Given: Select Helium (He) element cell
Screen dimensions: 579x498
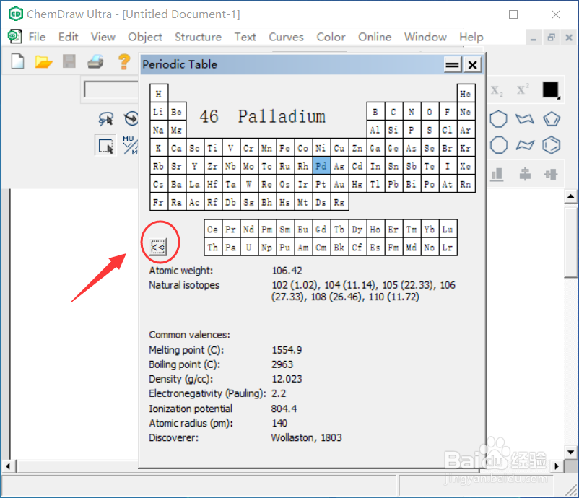Looking at the screenshot, I should coord(466,94).
